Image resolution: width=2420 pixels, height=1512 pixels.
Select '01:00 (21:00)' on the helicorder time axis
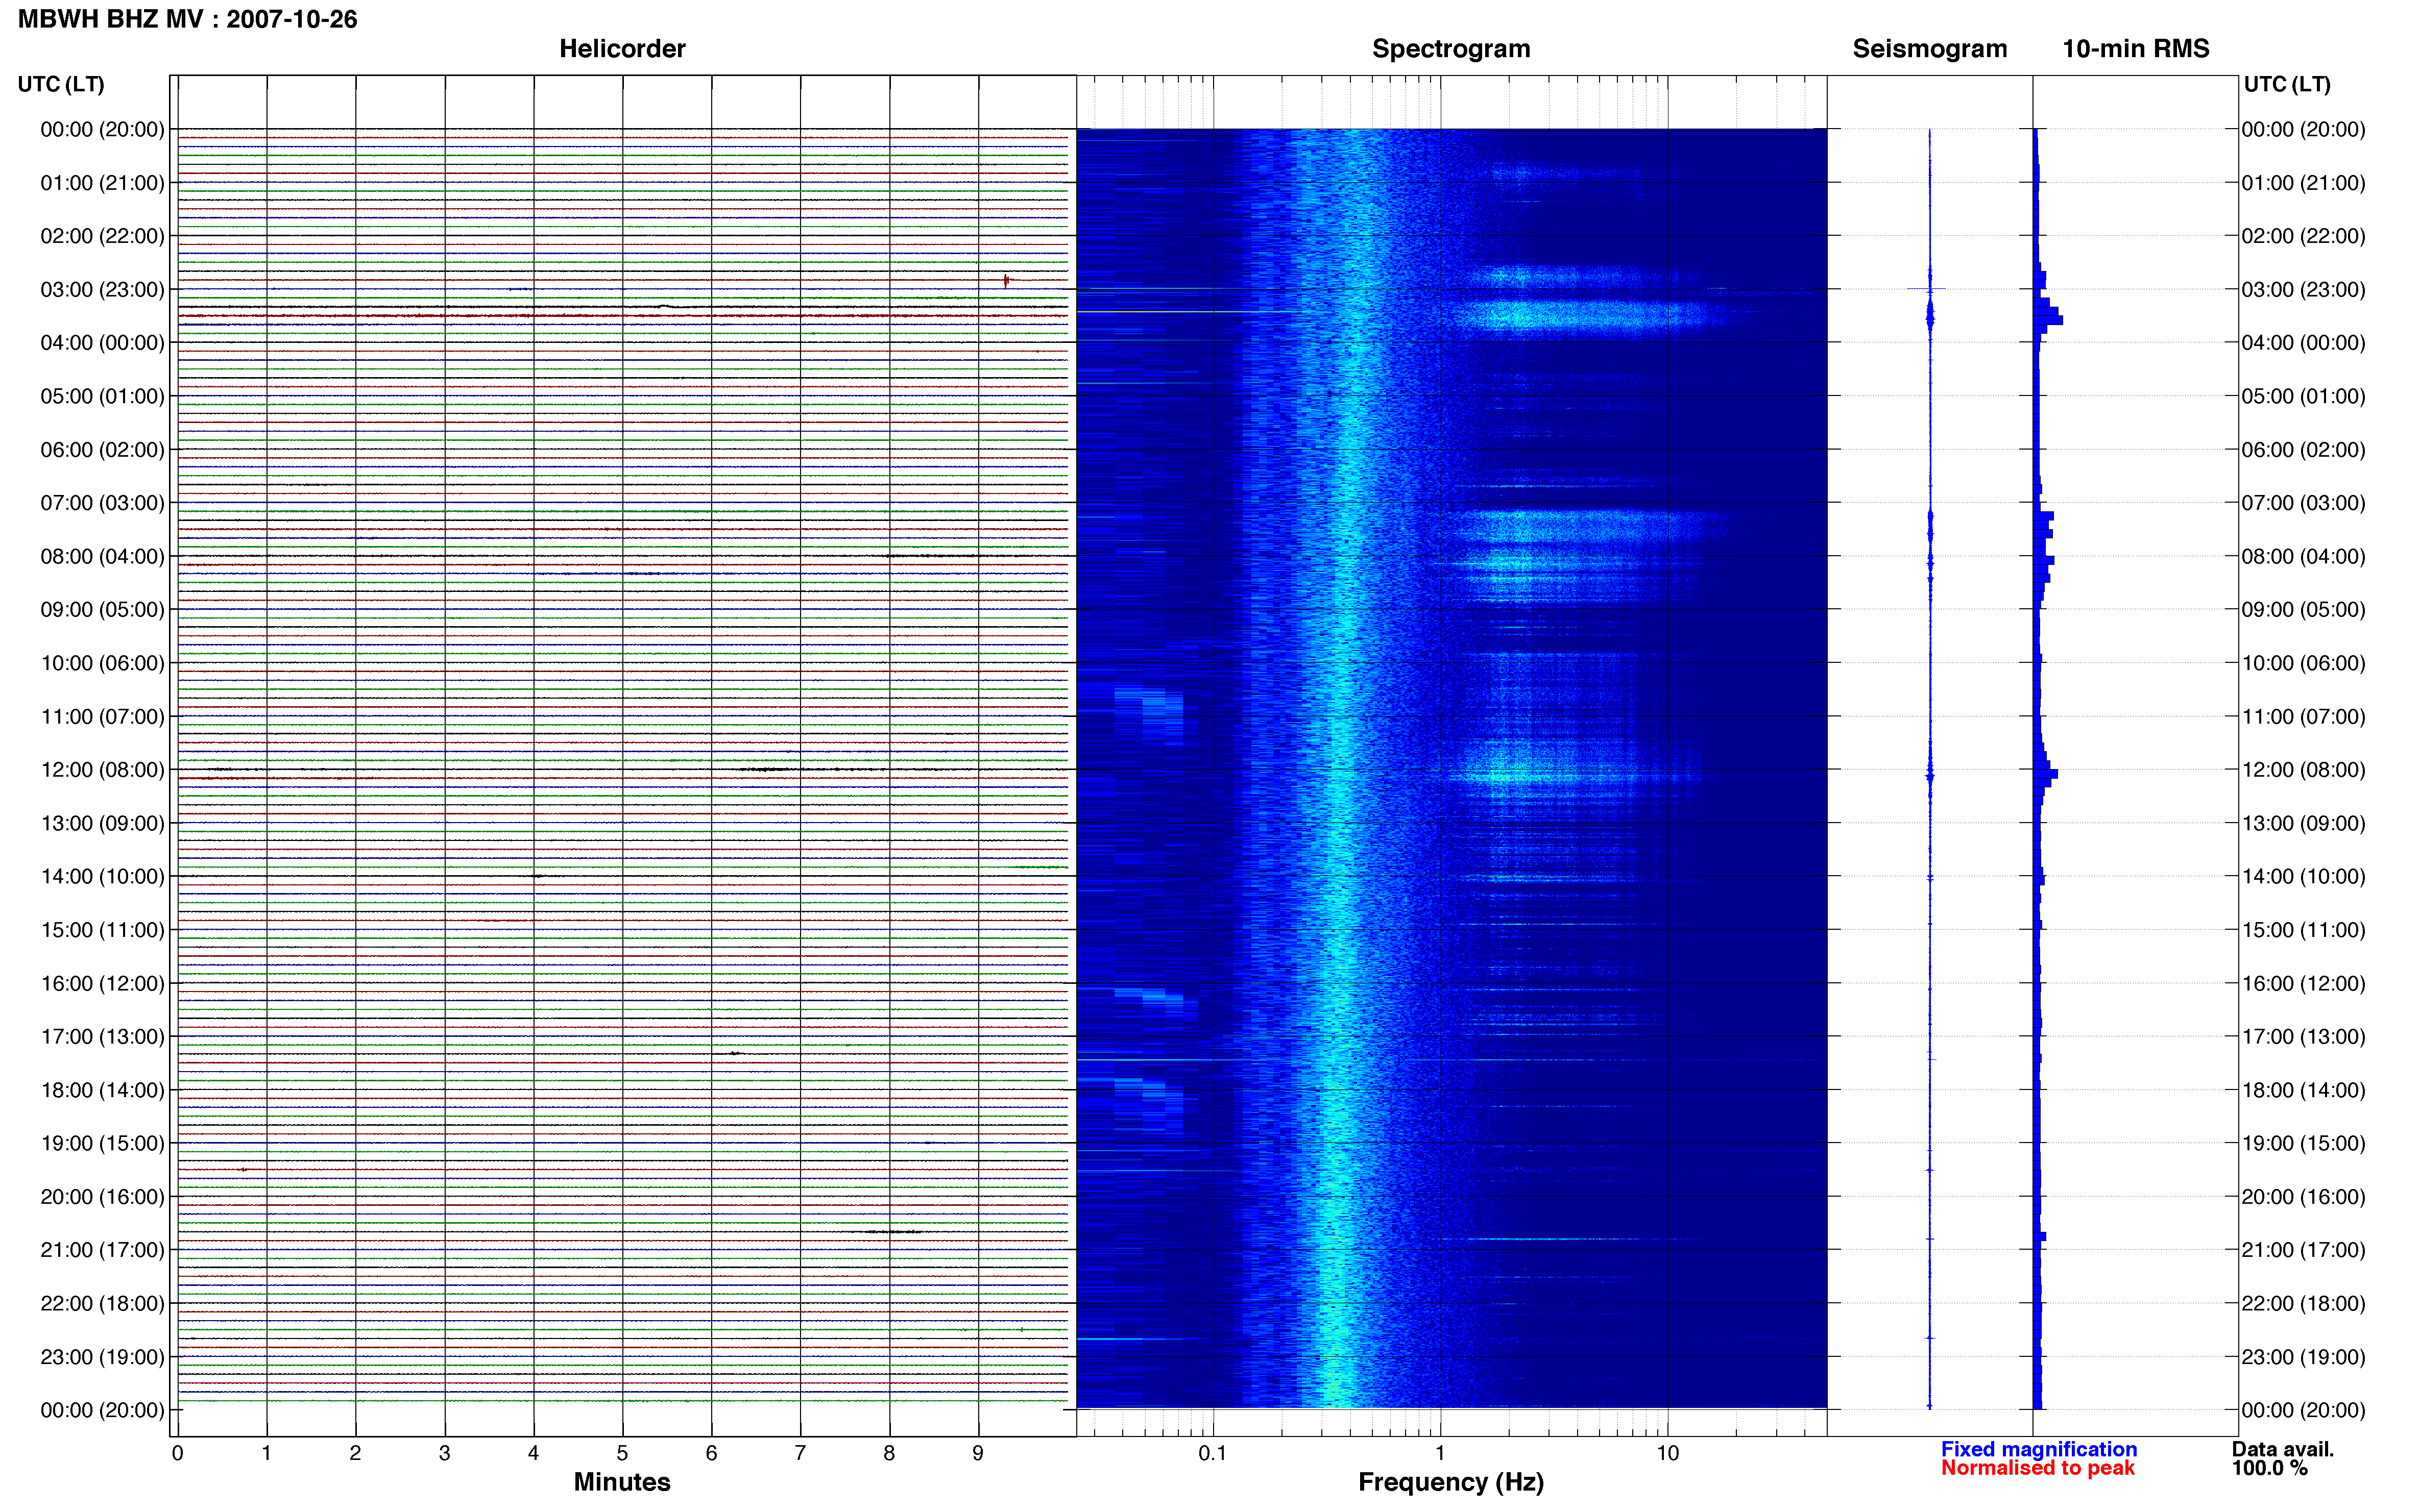pyautogui.click(x=102, y=183)
